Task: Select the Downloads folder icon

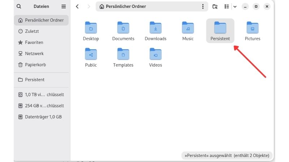Action: [x=156, y=28]
